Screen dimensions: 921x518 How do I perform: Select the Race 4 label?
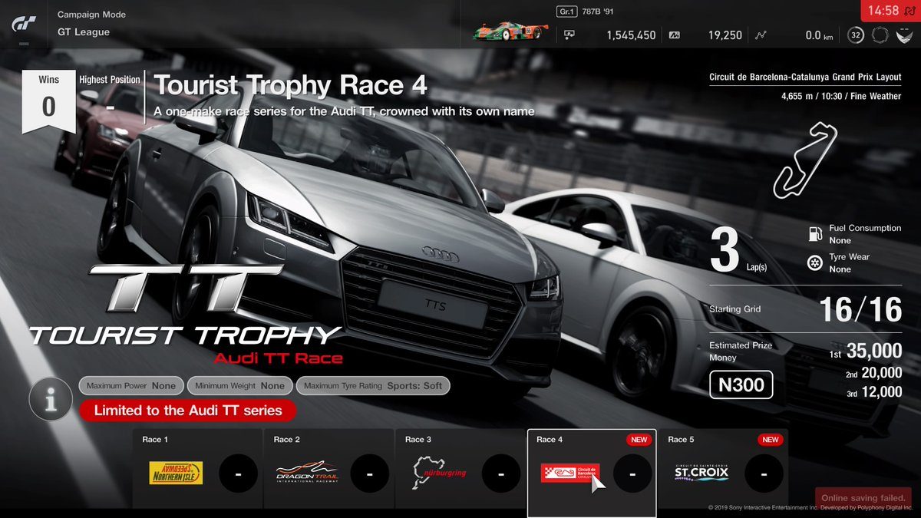pos(550,440)
